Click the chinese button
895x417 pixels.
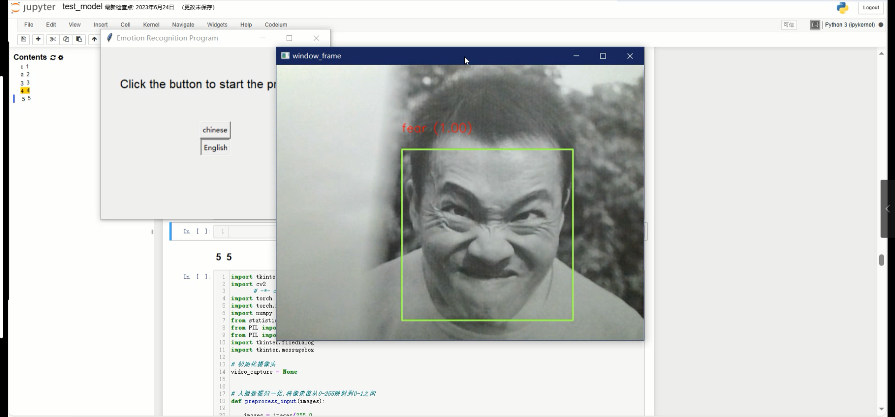[215, 130]
